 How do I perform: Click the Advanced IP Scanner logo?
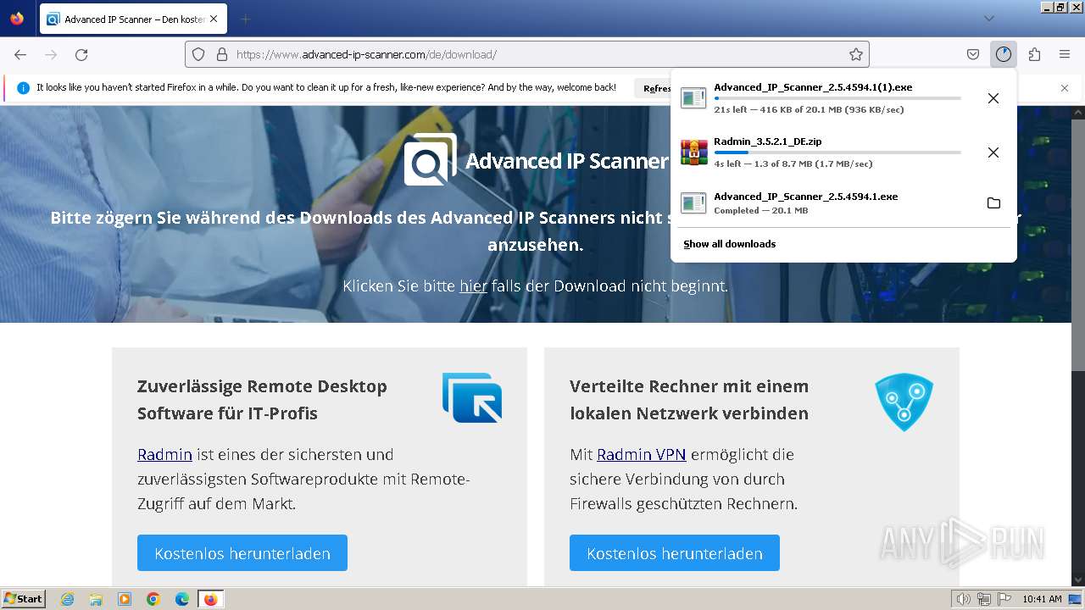tap(536, 160)
